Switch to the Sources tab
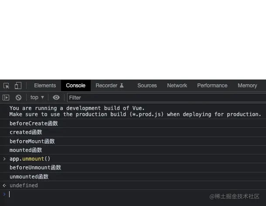Screen dimensions: 266x206 [147, 86]
